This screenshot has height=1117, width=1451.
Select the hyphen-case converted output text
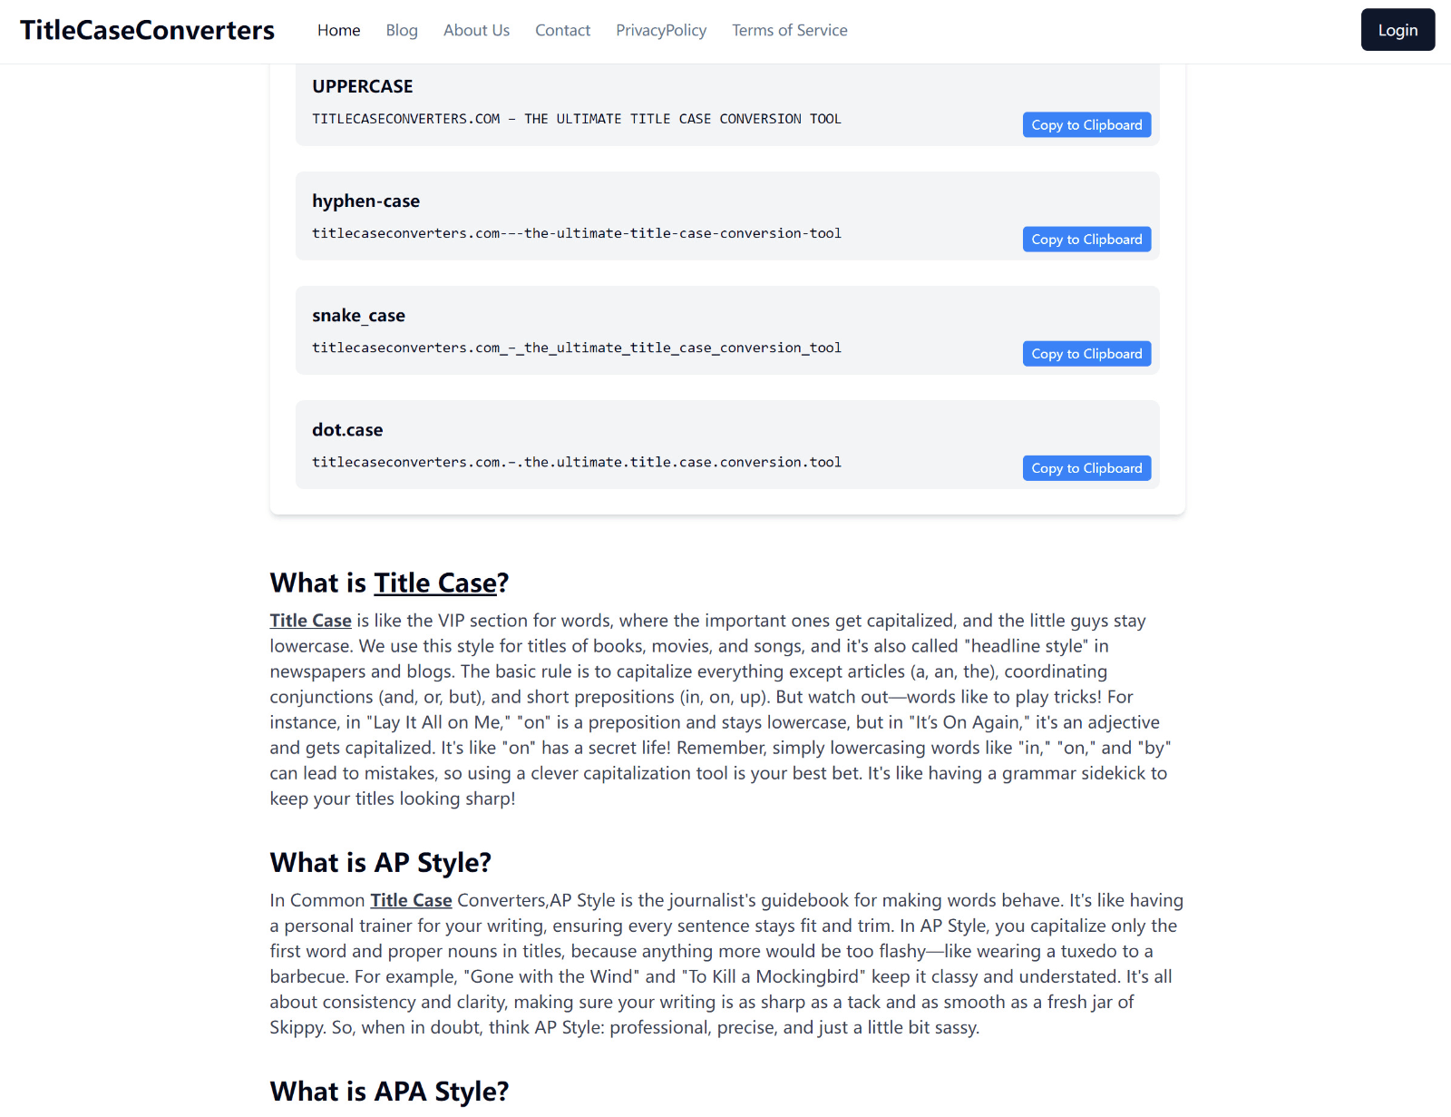point(577,233)
